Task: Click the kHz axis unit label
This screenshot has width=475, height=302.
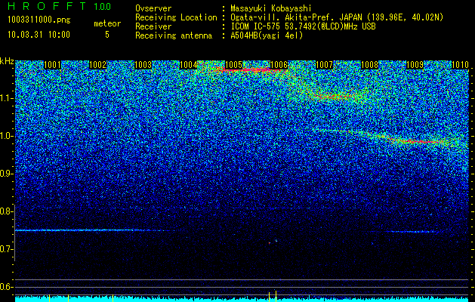Action: click(x=7, y=61)
